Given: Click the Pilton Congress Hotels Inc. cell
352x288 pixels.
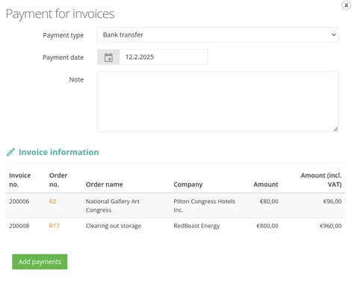Looking at the screenshot, I should click(204, 206).
